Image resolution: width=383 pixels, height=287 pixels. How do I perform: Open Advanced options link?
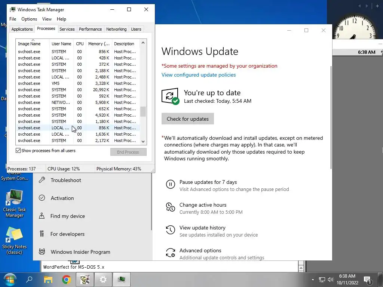click(x=200, y=250)
